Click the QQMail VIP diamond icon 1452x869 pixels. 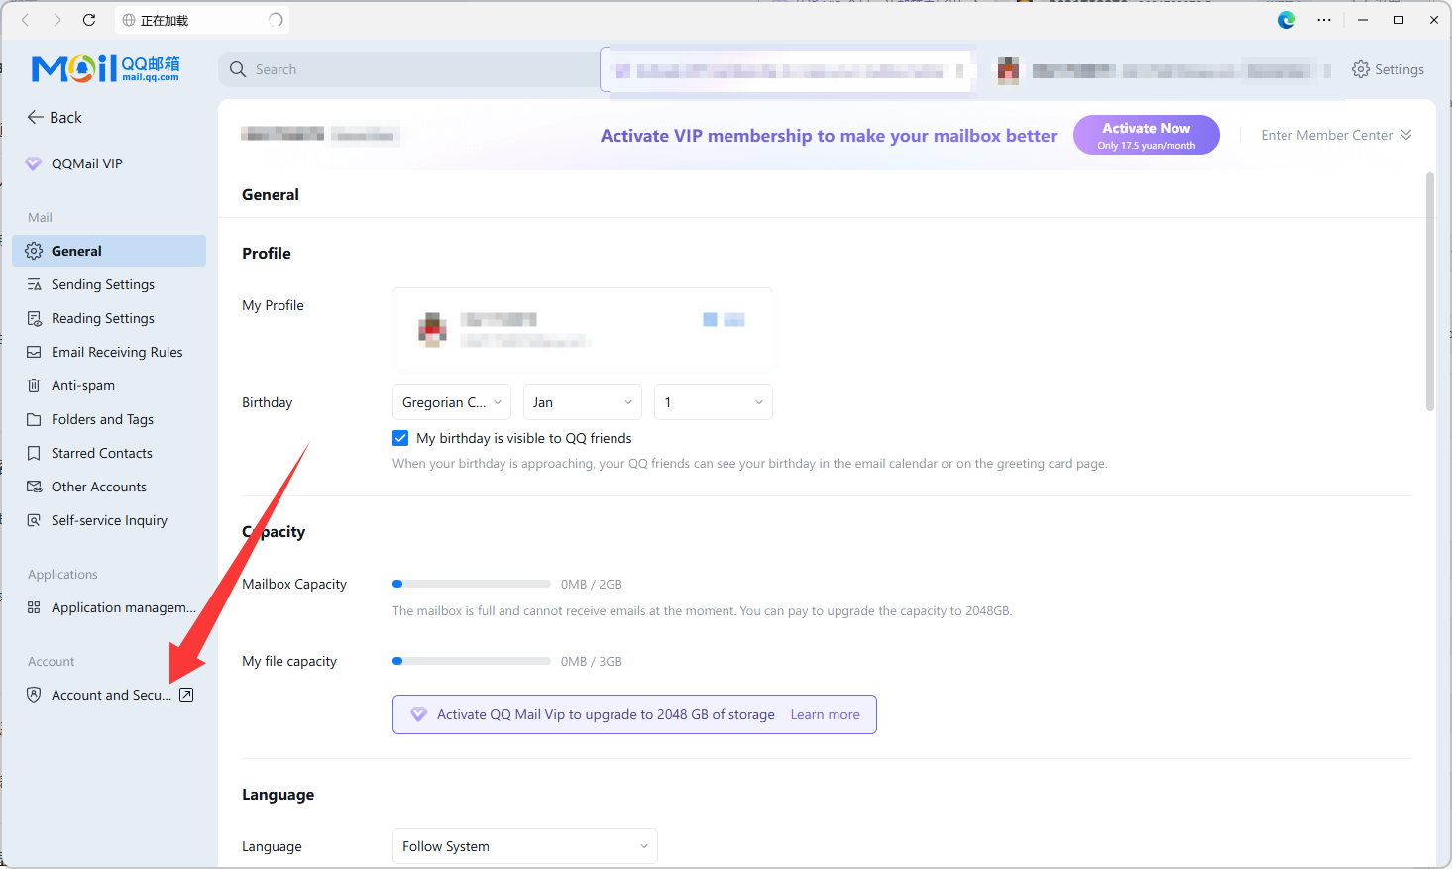coord(34,163)
